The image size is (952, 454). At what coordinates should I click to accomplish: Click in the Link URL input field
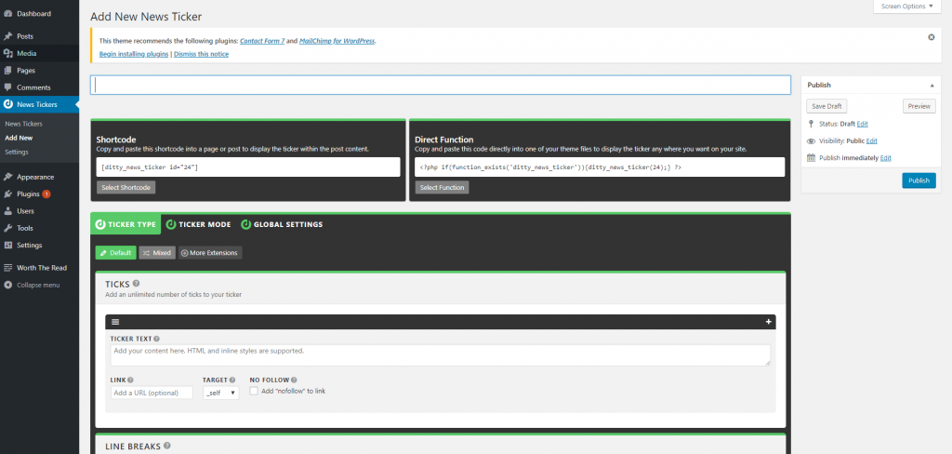click(x=152, y=393)
